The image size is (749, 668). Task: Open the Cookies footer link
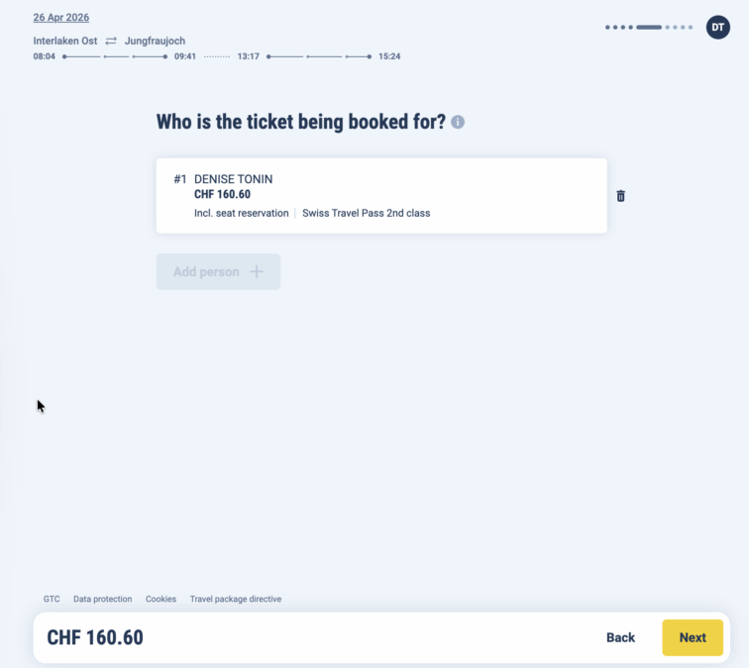click(160, 600)
